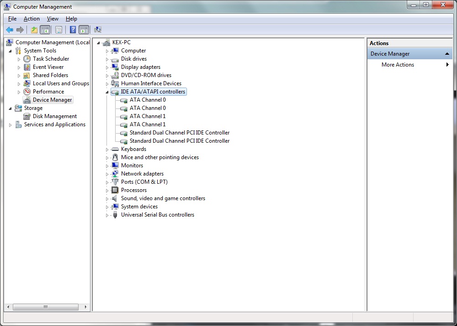This screenshot has width=457, height=326.
Task: Click Local Users and Groups icon
Action: pyautogui.click(x=27, y=83)
